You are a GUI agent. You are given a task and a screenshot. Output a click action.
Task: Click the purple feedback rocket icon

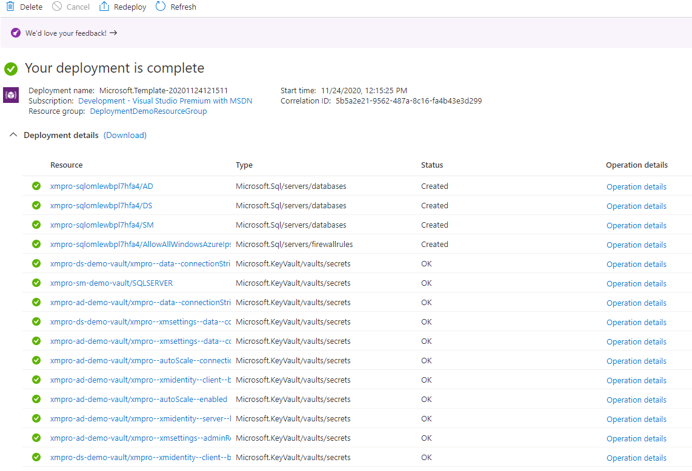pos(16,33)
